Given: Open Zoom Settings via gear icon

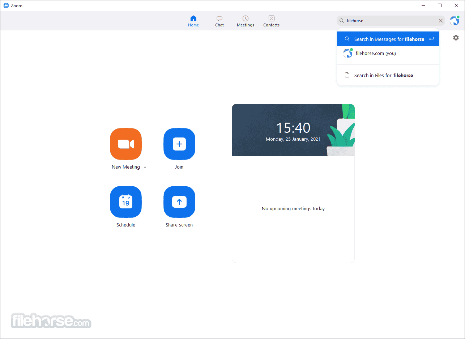Looking at the screenshot, I should pos(456,38).
